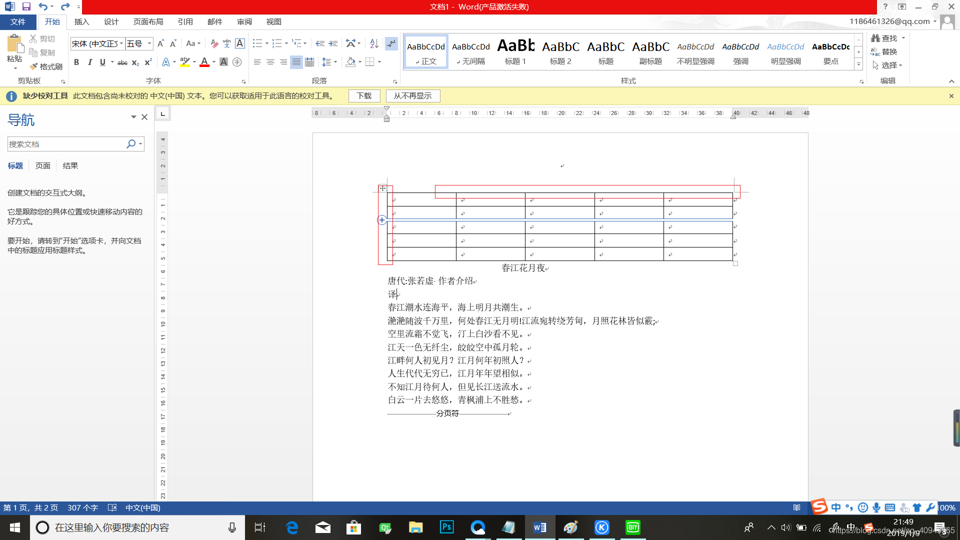960x540 pixels.
Task: Expand the bullets list dropdown arrow
Action: pyautogui.click(x=266, y=43)
